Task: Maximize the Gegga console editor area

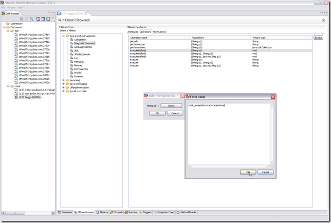Action: coord(325,13)
